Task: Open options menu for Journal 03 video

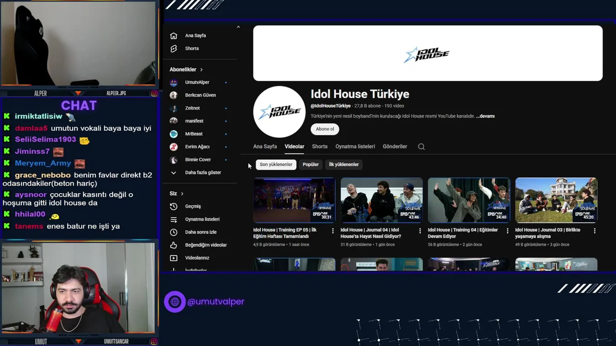Action: point(594,231)
